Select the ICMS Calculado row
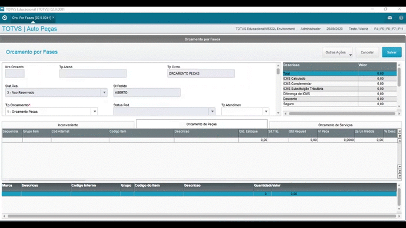The width and height of the screenshot is (406, 228). coord(340,79)
